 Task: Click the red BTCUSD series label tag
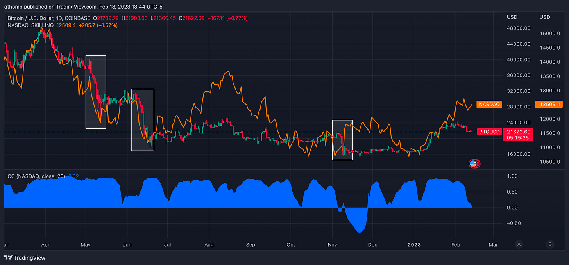tap(490, 132)
